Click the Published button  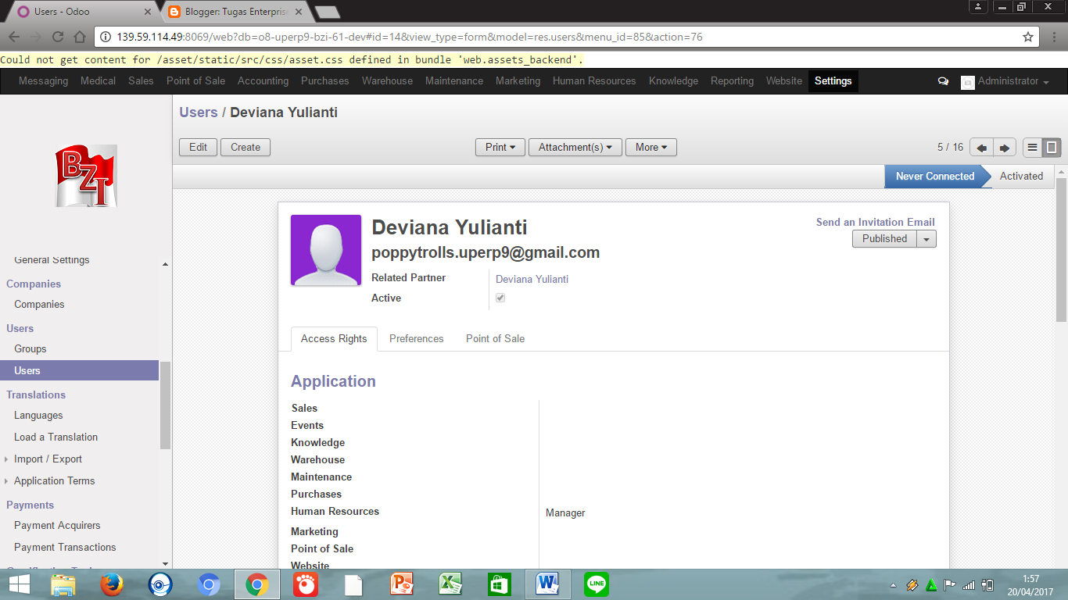tap(885, 239)
